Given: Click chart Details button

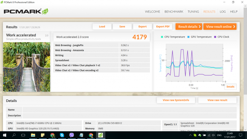Looking at the screenshot, I should click(230, 87).
